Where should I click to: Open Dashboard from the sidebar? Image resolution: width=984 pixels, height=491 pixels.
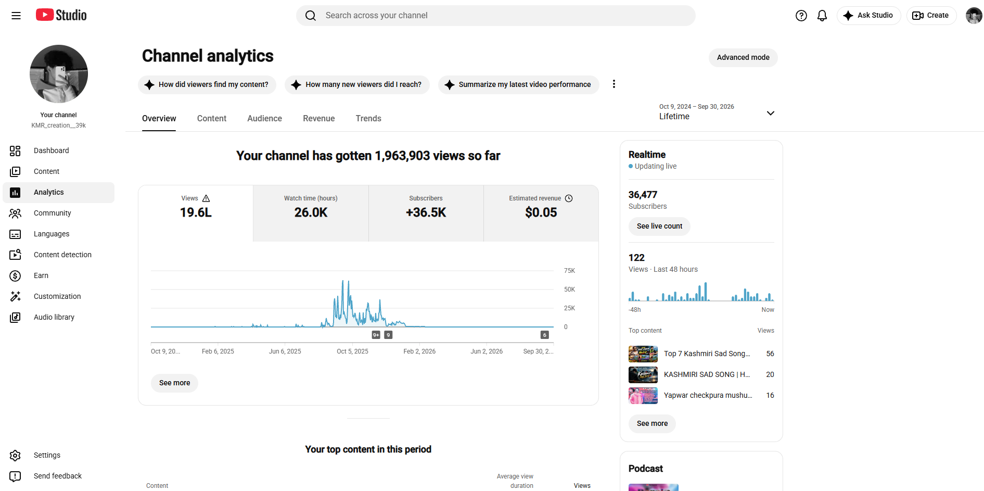pos(58,150)
